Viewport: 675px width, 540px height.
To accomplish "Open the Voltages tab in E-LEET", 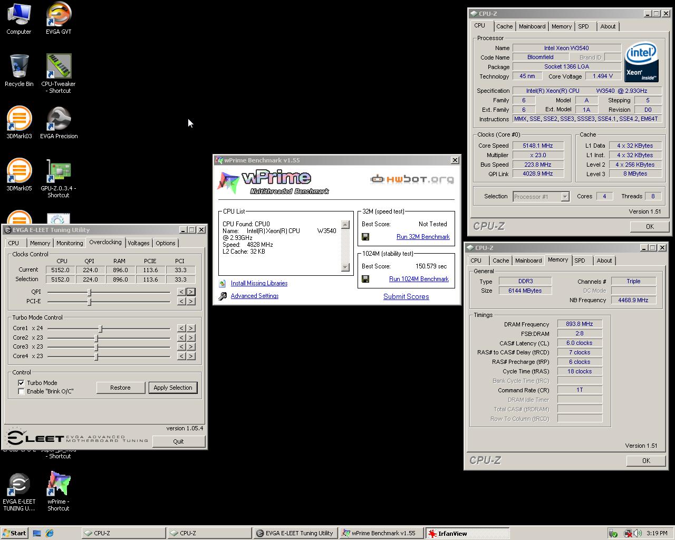I will point(138,243).
